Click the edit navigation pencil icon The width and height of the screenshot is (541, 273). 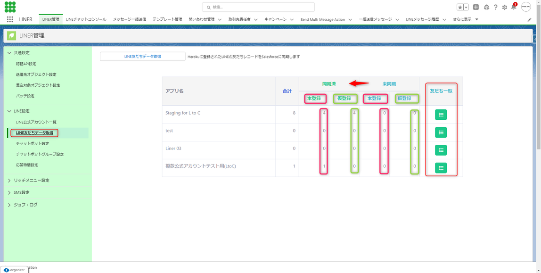coord(530,20)
